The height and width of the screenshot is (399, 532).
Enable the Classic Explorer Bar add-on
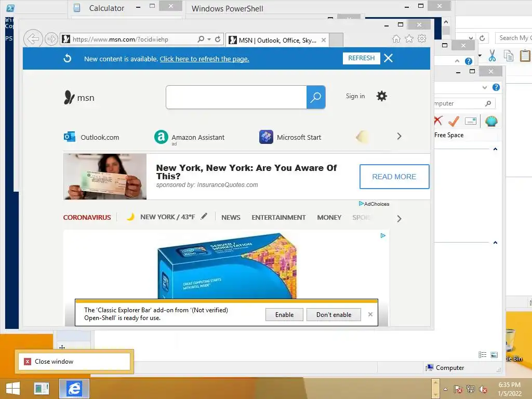(x=284, y=314)
